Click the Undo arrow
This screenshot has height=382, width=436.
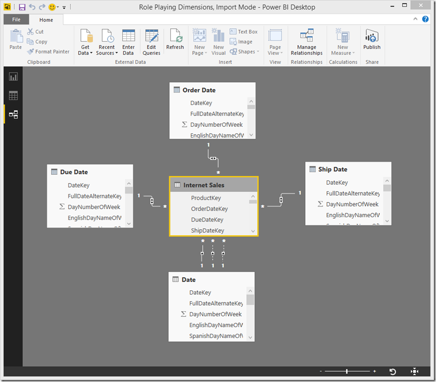pos(32,6)
